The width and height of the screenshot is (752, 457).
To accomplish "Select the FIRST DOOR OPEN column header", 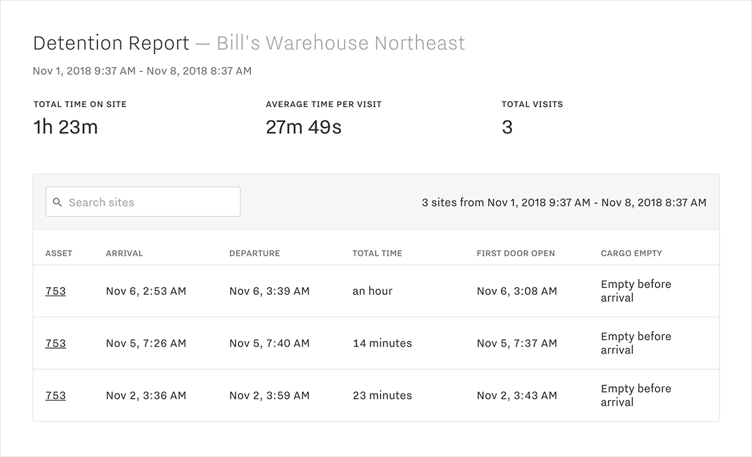I will pyautogui.click(x=516, y=254).
